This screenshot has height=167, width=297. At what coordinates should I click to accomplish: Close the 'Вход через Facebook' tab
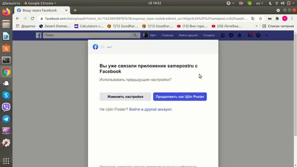coord(66,10)
